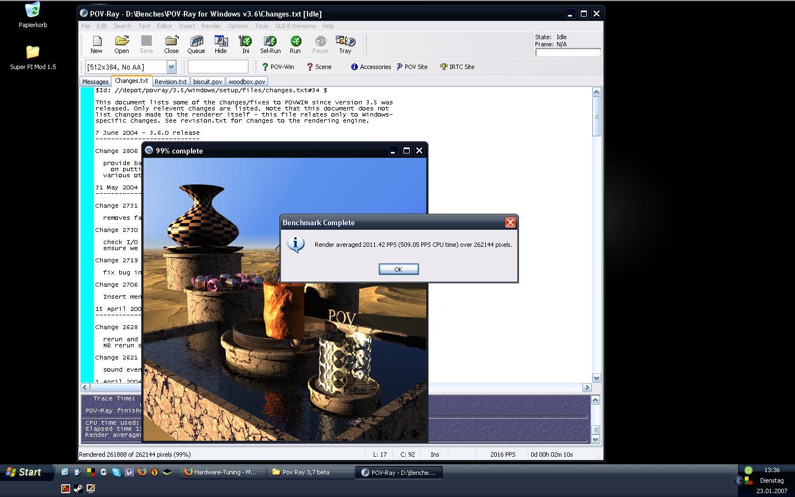Click the green round tray icon
Screen dimensions: 795x497
[748, 470]
